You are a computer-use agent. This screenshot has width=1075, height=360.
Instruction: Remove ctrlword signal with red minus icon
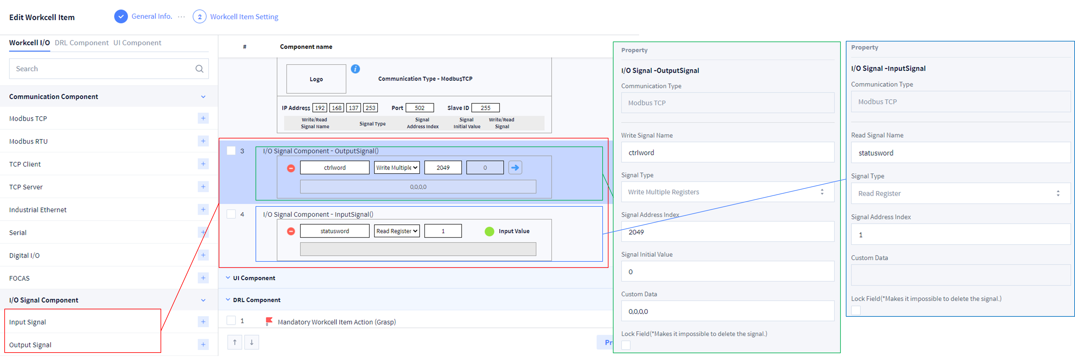(291, 168)
